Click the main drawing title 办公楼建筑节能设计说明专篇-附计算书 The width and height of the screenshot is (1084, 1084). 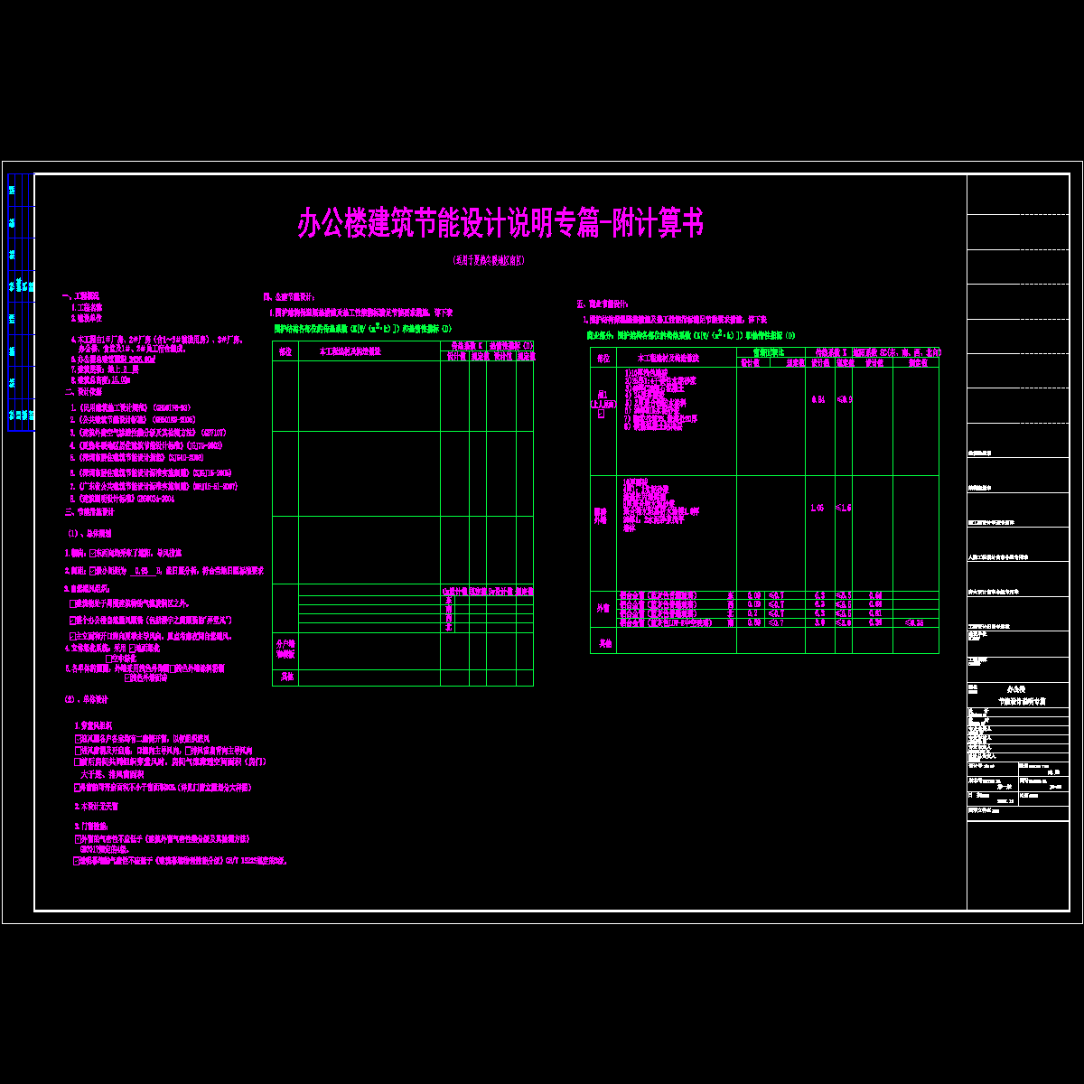pyautogui.click(x=500, y=224)
